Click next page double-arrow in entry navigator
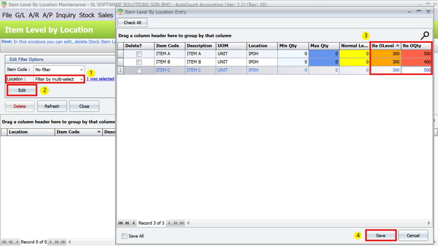The height and width of the screenshot is (246, 438). point(176,223)
